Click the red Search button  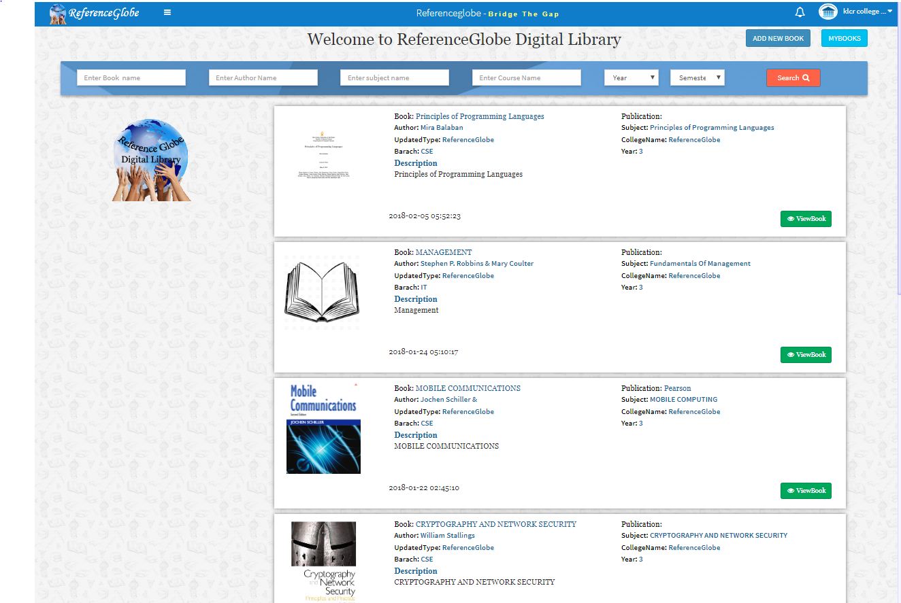point(793,77)
